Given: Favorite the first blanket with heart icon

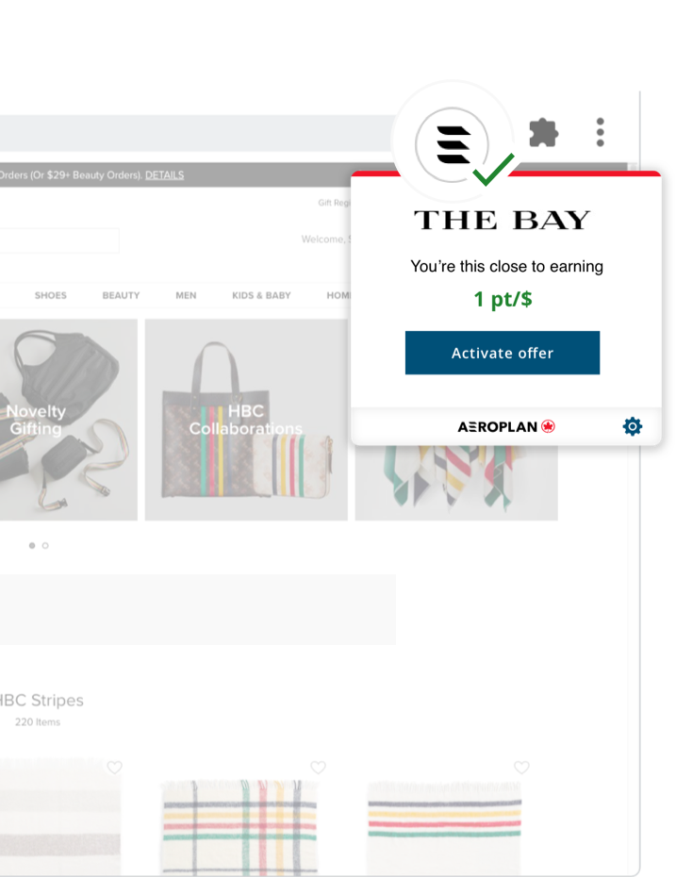Looking at the screenshot, I should [115, 767].
